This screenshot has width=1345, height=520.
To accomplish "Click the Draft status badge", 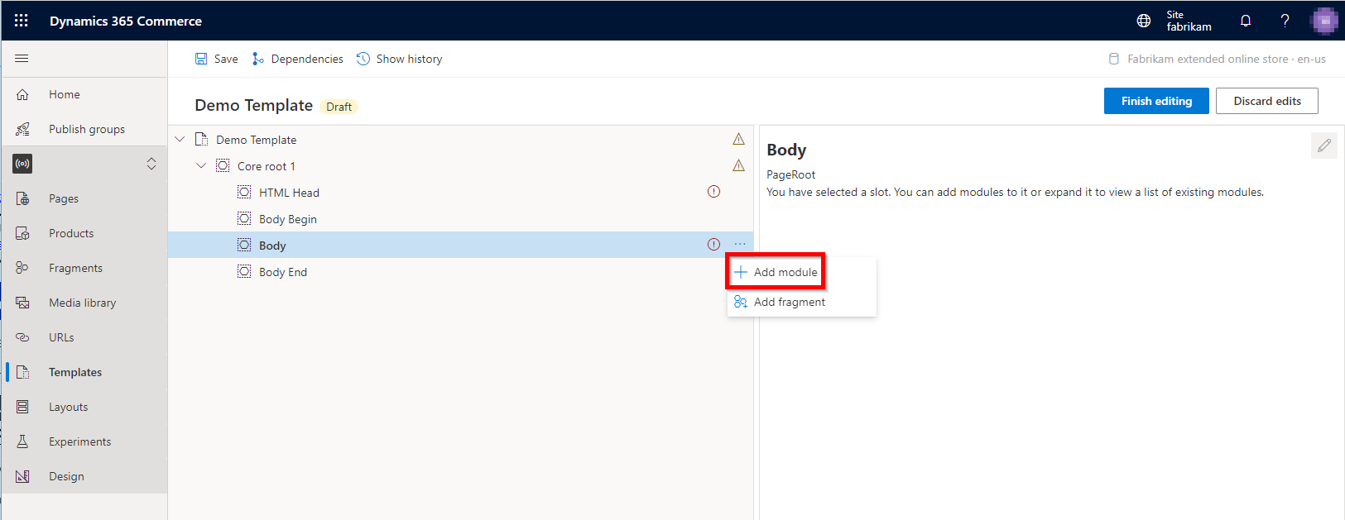I will pyautogui.click(x=339, y=107).
